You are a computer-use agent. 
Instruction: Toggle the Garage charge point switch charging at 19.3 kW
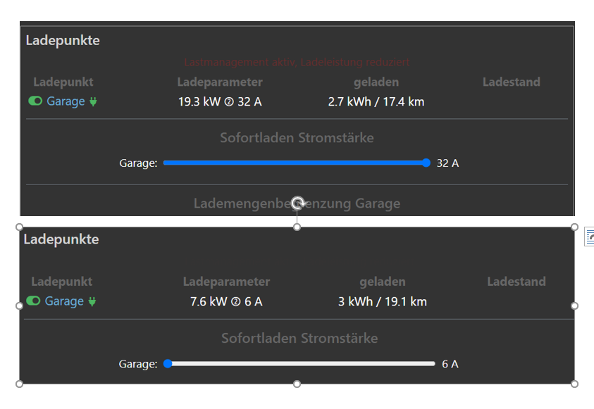coord(35,101)
